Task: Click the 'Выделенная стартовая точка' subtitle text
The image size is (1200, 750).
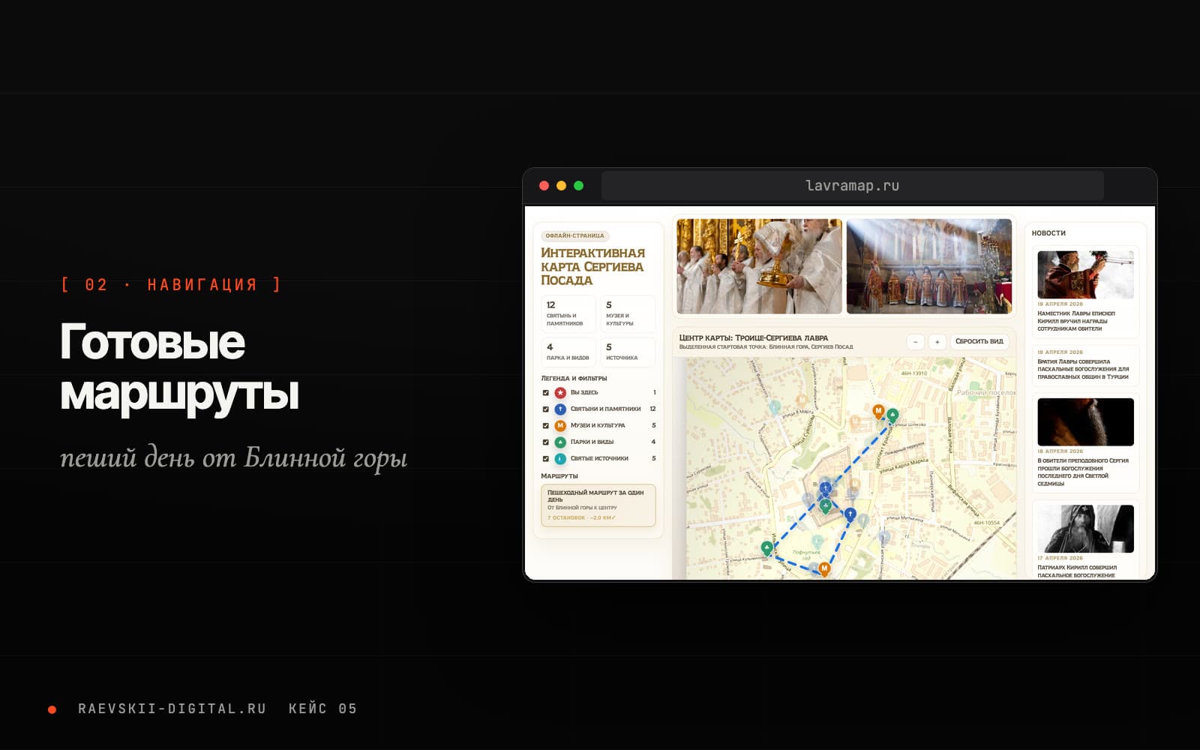Action: [x=766, y=347]
